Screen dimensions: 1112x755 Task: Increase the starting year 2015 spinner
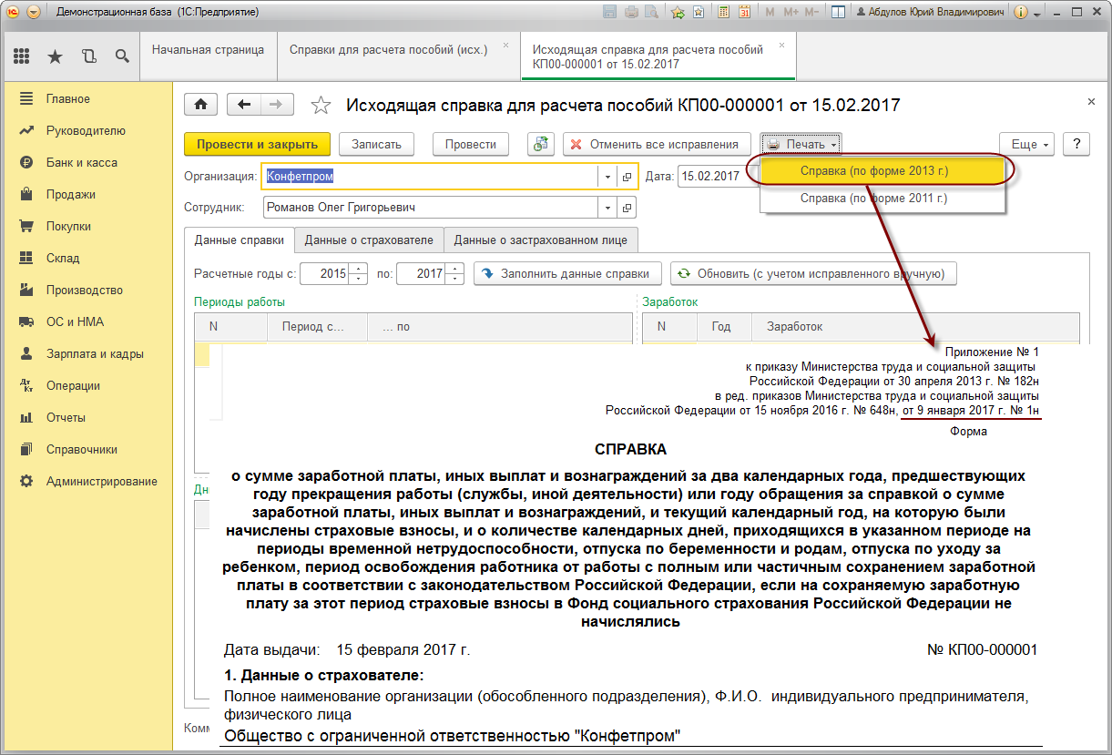pyautogui.click(x=359, y=269)
